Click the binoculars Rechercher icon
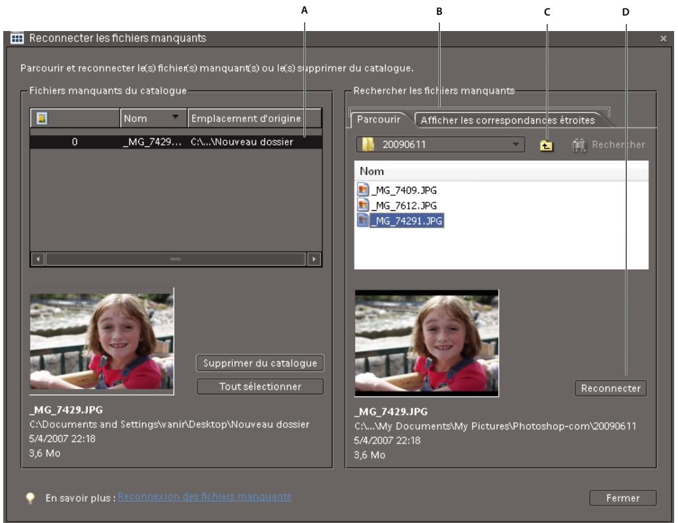 pyautogui.click(x=578, y=145)
